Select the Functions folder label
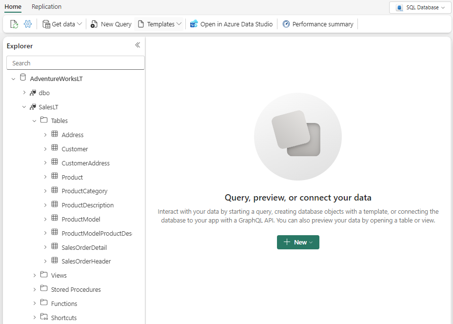The height and width of the screenshot is (324, 453). pos(64,304)
